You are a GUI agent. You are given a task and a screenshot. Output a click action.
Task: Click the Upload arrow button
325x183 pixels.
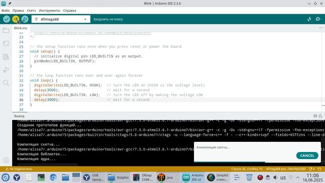(x=16, y=19)
